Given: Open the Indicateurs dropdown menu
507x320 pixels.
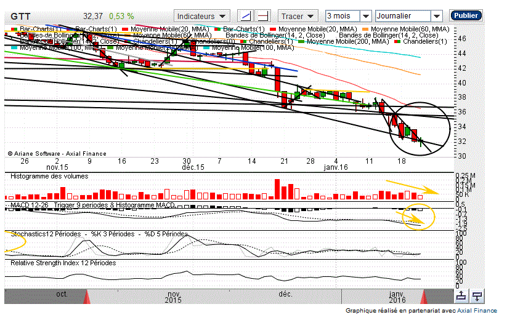Looking at the screenshot, I should tap(202, 16).
